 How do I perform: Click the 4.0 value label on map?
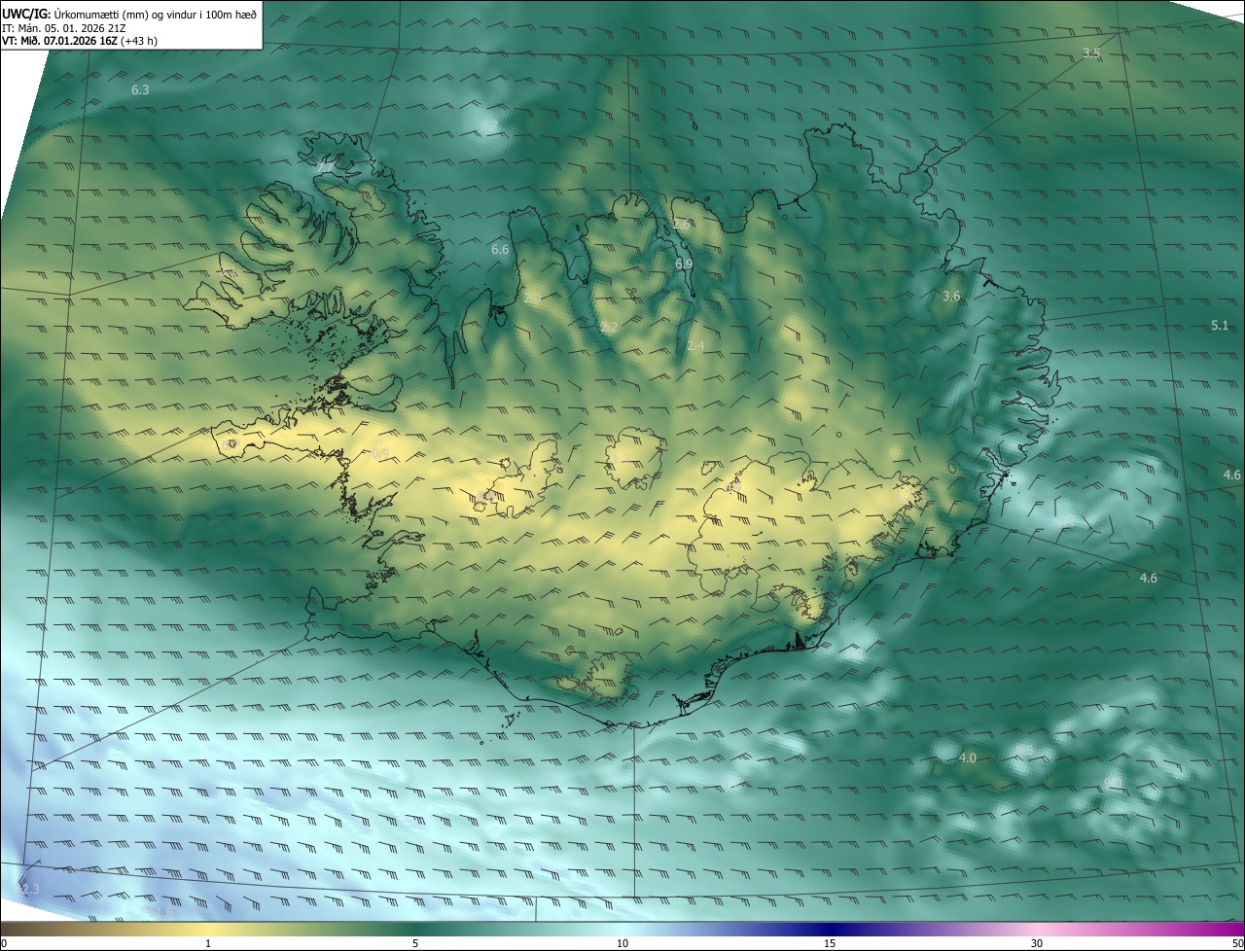[x=968, y=757]
